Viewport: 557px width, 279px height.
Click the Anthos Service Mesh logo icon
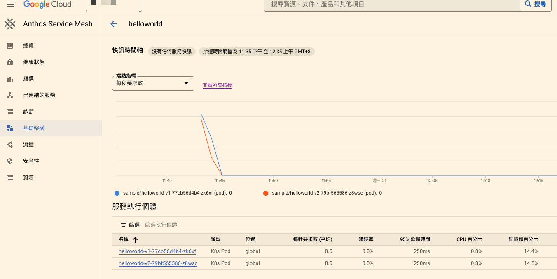click(x=10, y=24)
